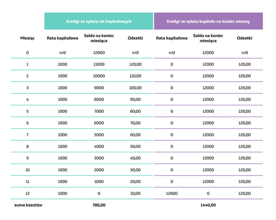Click "Rata kapitałowa" header under the teal section
Image resolution: width=276 pixels, height=220 pixels.
point(62,38)
